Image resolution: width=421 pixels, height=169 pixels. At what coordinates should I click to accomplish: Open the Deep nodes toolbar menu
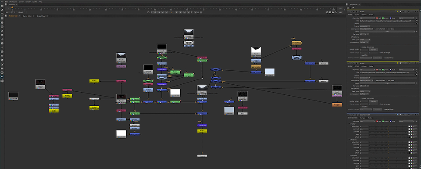pyautogui.click(x=3, y=52)
